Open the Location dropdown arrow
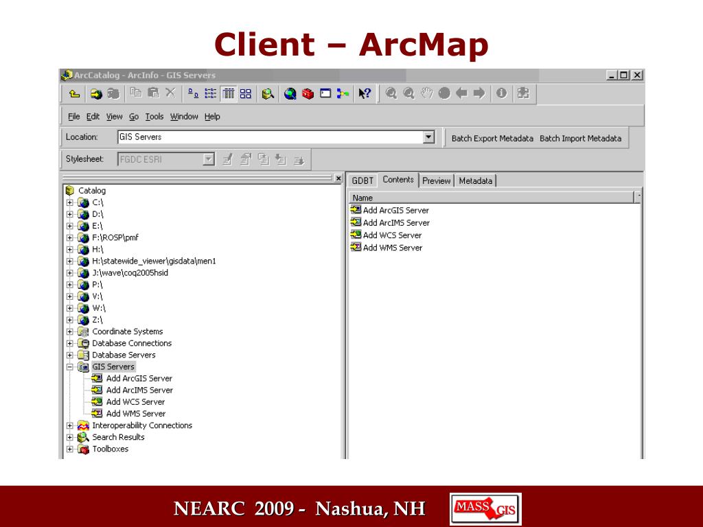This screenshot has height=527, width=703. click(428, 137)
